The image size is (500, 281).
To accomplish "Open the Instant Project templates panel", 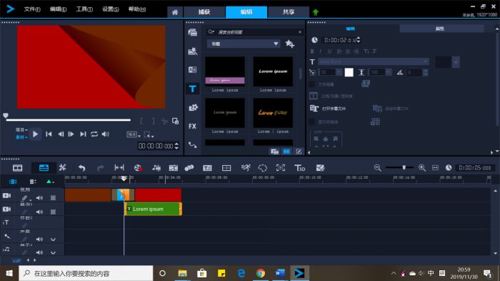I will 193,51.
